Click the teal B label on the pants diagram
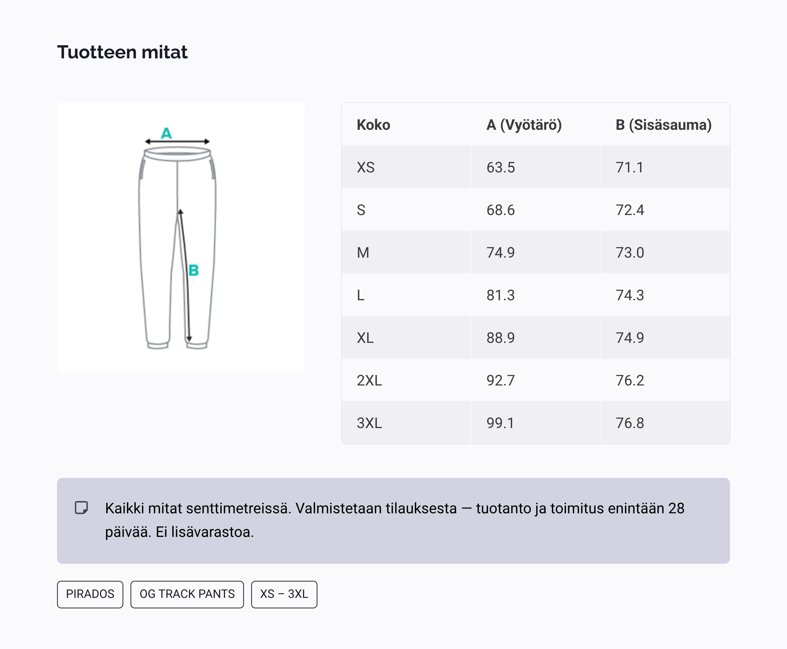The height and width of the screenshot is (649, 787). click(x=193, y=270)
